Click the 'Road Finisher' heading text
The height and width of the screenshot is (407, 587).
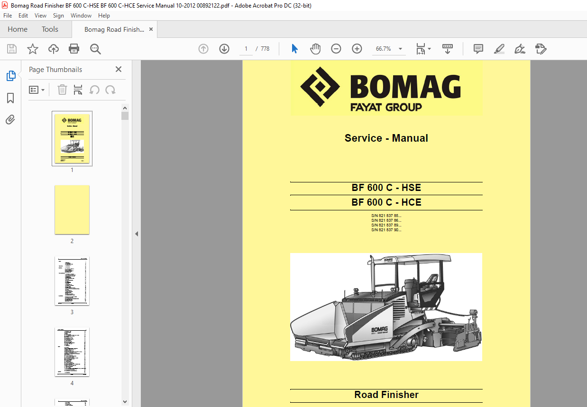(x=386, y=395)
